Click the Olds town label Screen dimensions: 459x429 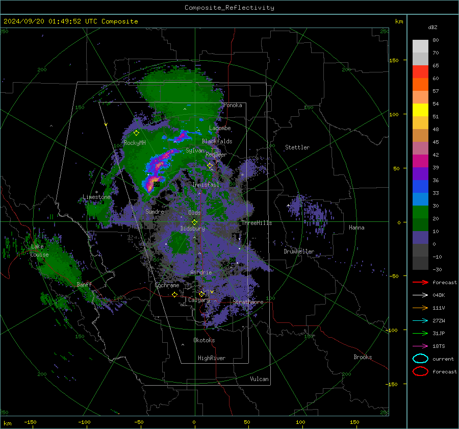click(x=194, y=213)
